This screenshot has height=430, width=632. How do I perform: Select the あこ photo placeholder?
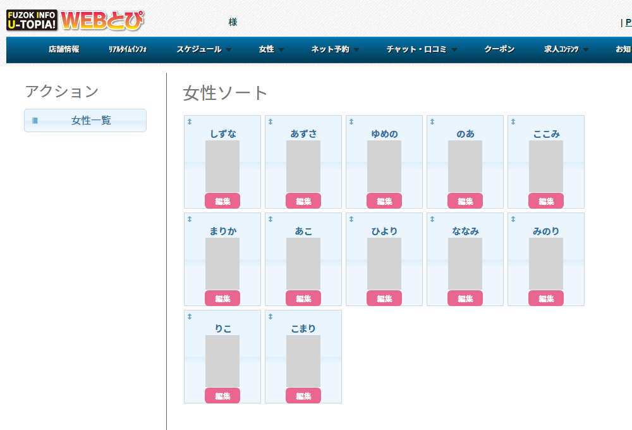[x=303, y=264]
